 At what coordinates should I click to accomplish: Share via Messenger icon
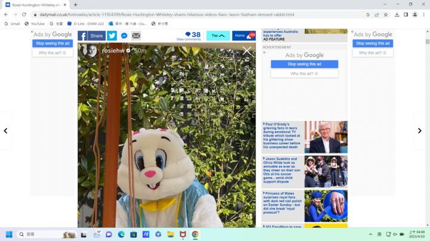(124, 36)
